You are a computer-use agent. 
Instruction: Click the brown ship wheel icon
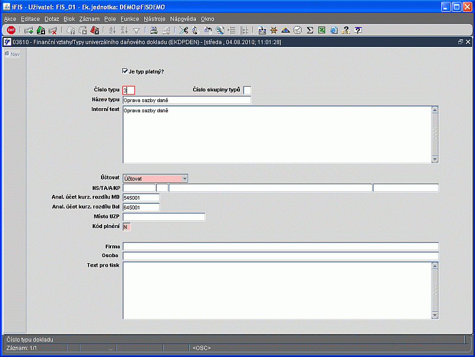[x=274, y=30]
